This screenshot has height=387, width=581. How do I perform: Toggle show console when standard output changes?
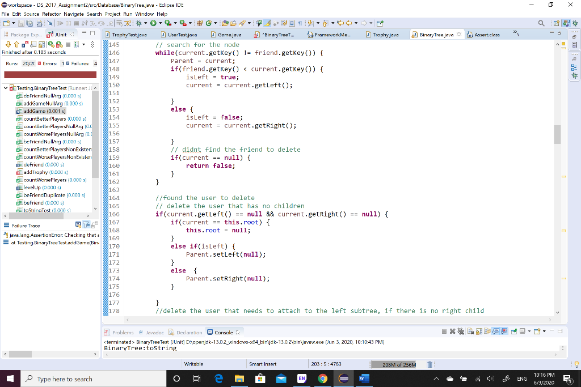[496, 331]
